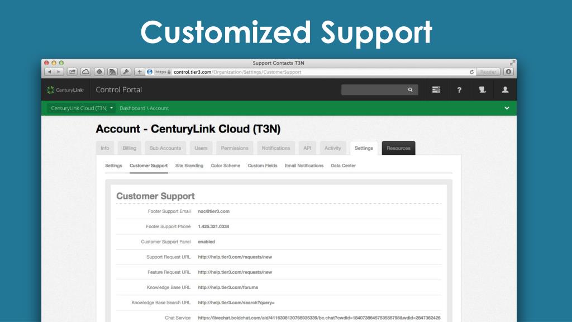Click the fullscreen arrows in window title bar

(x=512, y=63)
